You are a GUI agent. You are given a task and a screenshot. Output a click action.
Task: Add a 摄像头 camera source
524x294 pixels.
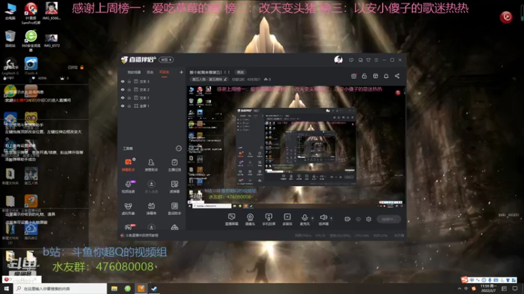pos(250,220)
